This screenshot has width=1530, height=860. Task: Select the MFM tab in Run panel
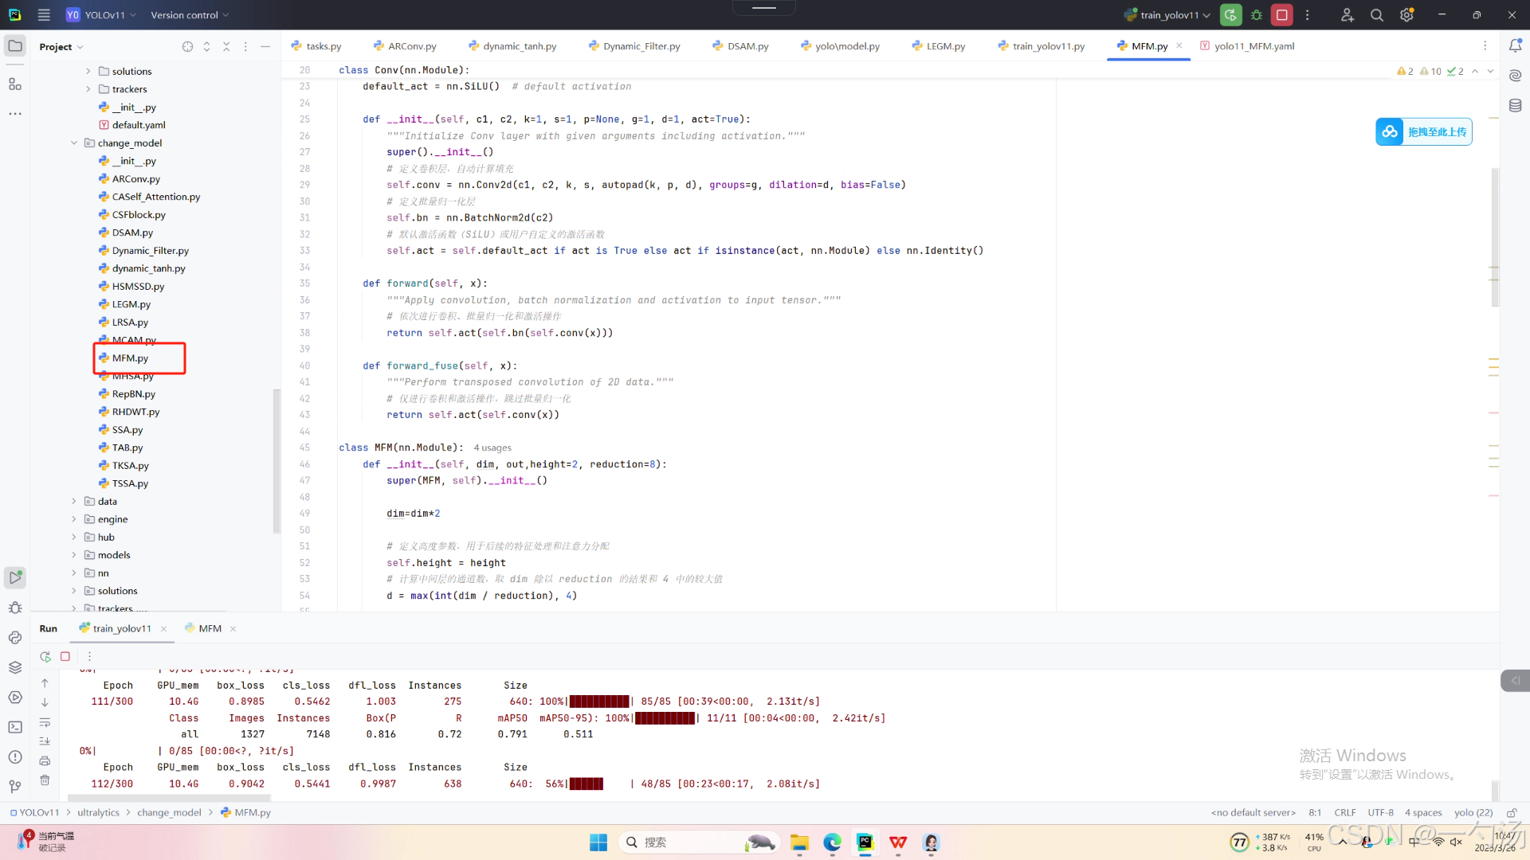pos(210,629)
